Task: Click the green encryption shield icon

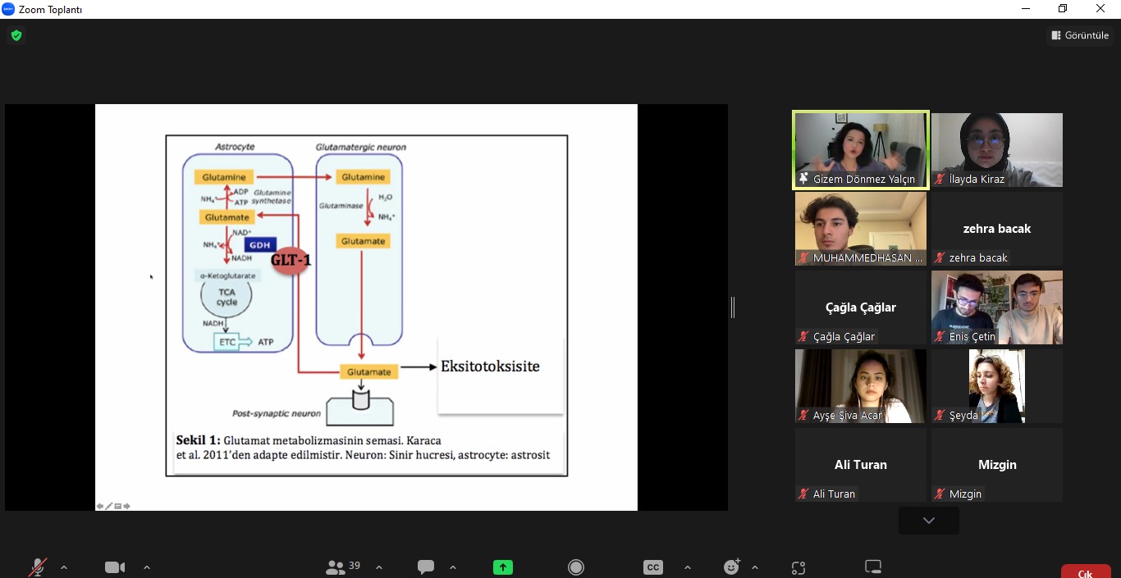Action: [16, 35]
